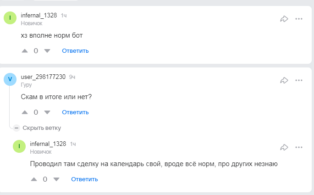
Task: Reply to the nested calendar deal comment
Action: click(x=84, y=179)
